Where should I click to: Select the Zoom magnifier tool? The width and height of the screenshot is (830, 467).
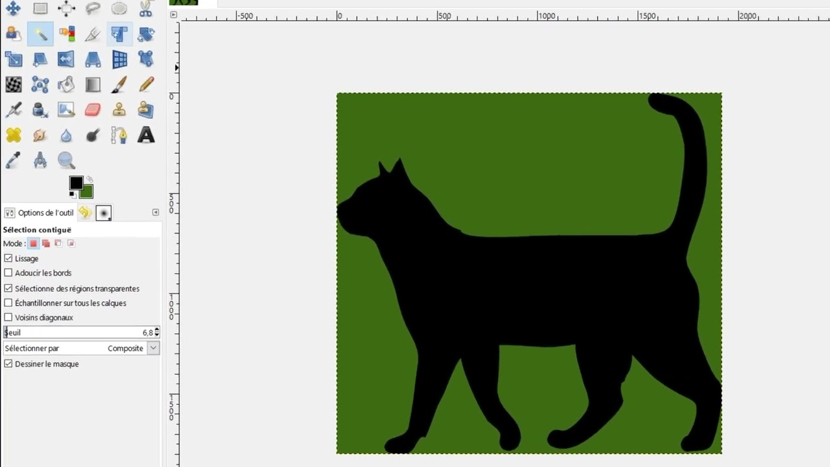66,160
